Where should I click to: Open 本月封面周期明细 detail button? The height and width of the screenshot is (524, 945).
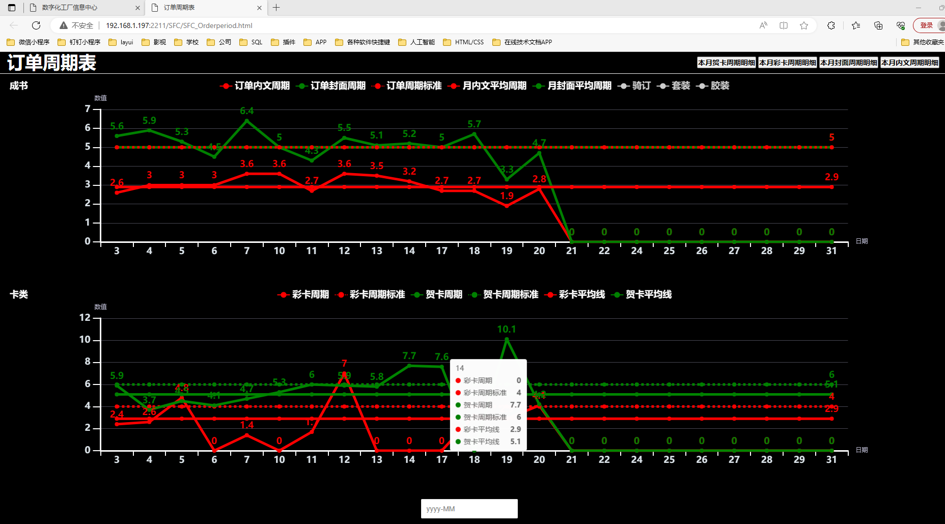click(x=849, y=63)
